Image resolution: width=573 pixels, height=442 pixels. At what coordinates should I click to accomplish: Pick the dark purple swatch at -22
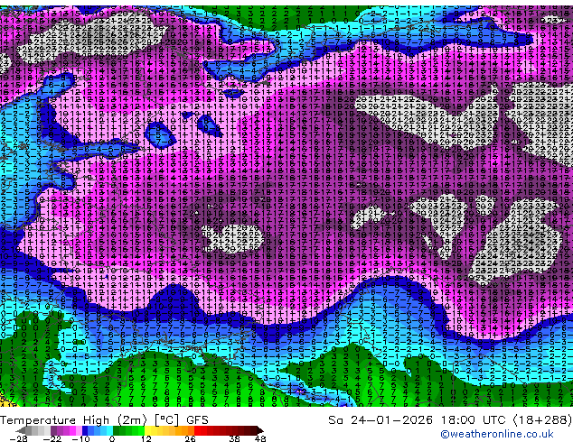point(53,430)
